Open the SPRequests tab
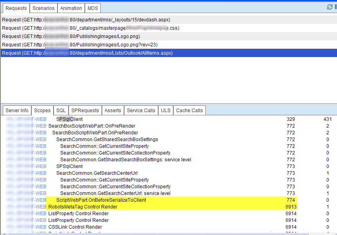 pyautogui.click(x=85, y=111)
